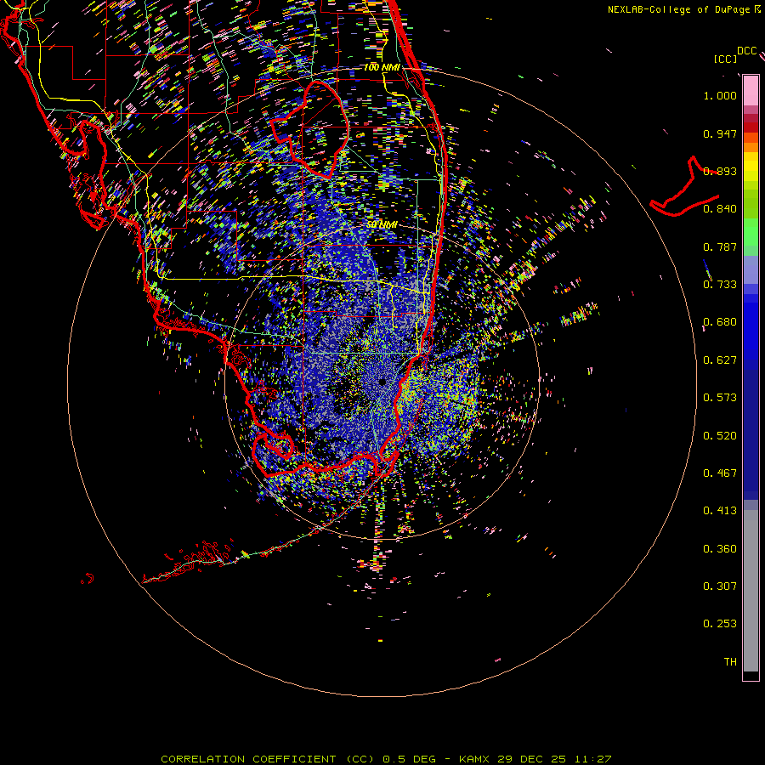Image resolution: width=765 pixels, height=765 pixels.
Task: Click the Correlation Coefficient caption at bottom
Action: [x=386, y=759]
